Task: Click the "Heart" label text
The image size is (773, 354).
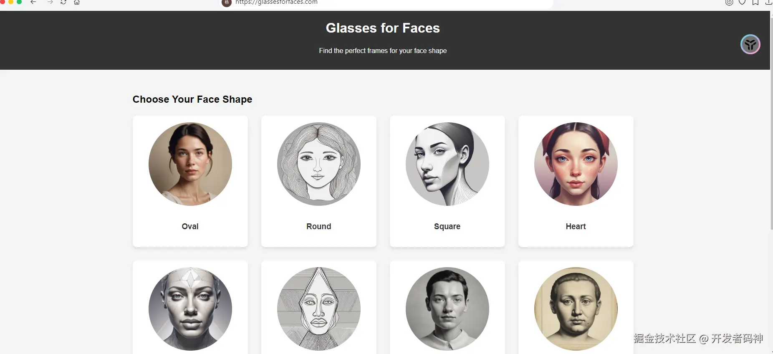Action: 576,226
